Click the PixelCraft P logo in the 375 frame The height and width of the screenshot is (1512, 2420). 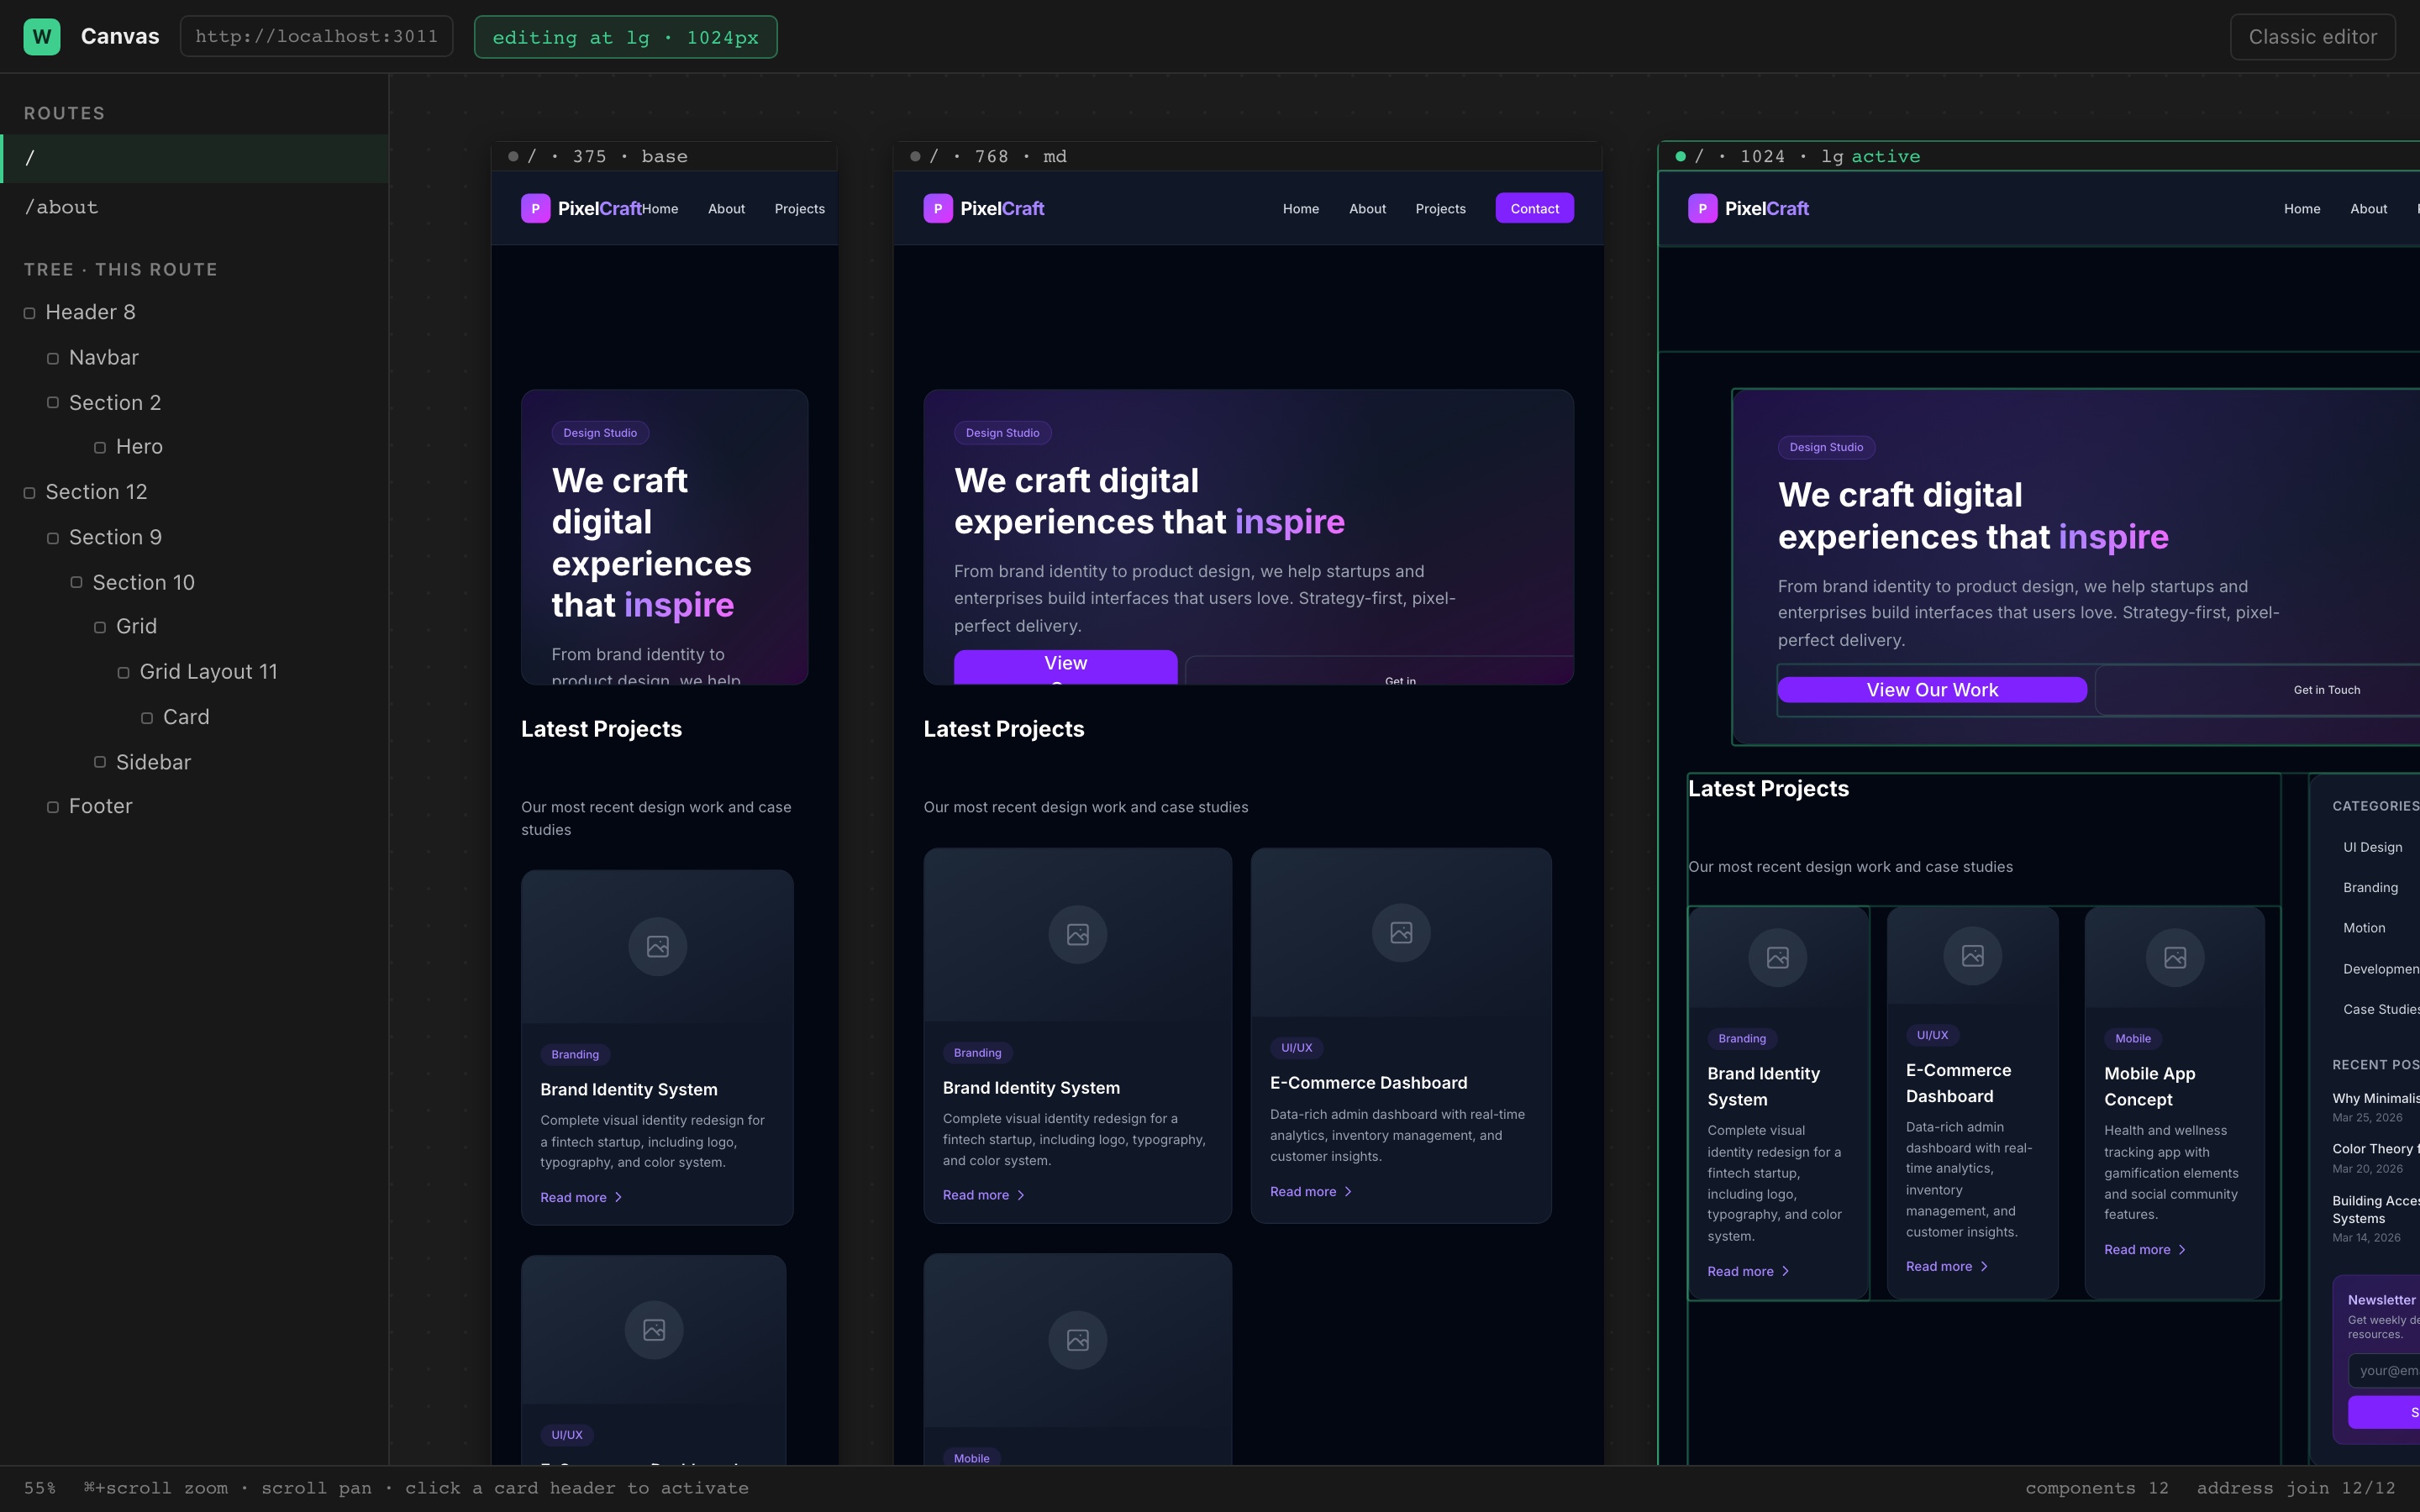(535, 208)
